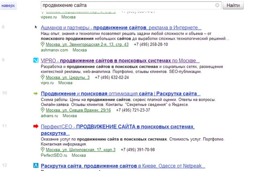Click phone number +7 (495) 258-28-10

(x=151, y=45)
